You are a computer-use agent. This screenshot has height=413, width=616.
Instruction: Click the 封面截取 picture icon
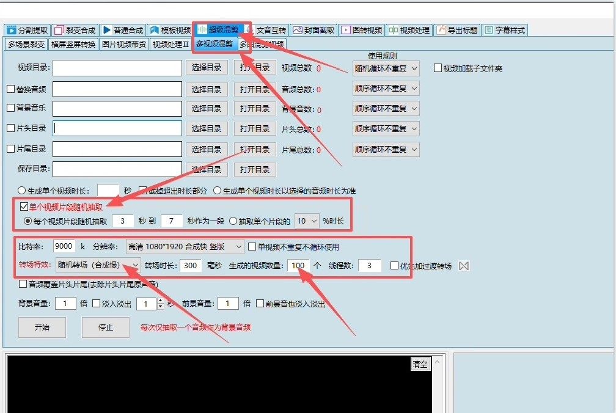pyautogui.click(x=298, y=30)
